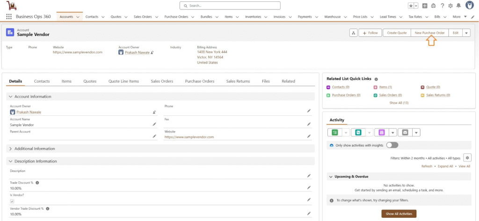Click in the global Search field

pyautogui.click(x=230, y=6)
